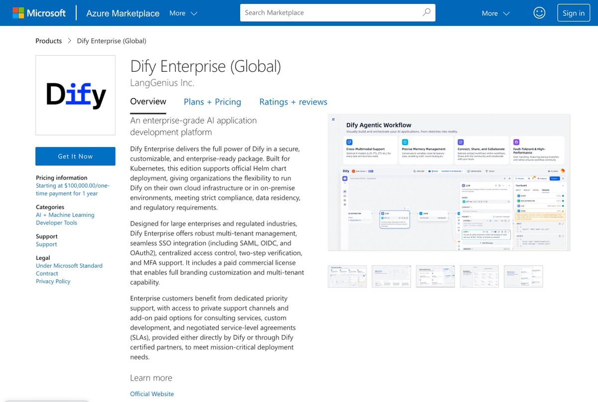Click LangGenius Inc. publisher name
598x402 pixels.
(x=162, y=83)
